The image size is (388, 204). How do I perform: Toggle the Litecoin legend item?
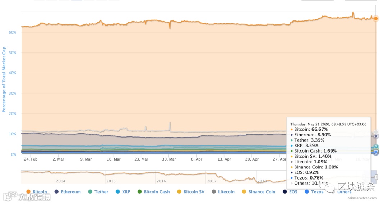click(223, 192)
